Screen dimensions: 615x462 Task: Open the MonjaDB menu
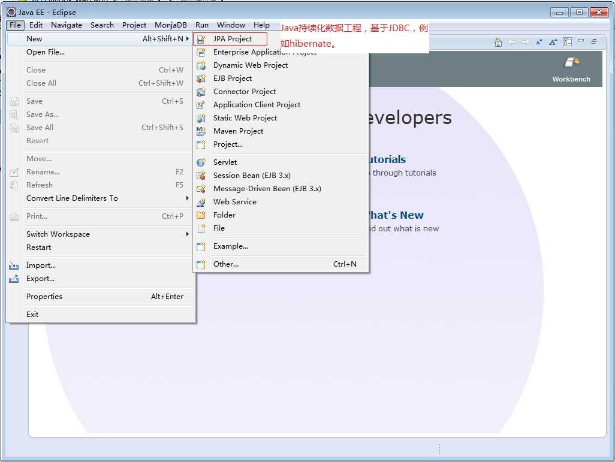point(171,25)
